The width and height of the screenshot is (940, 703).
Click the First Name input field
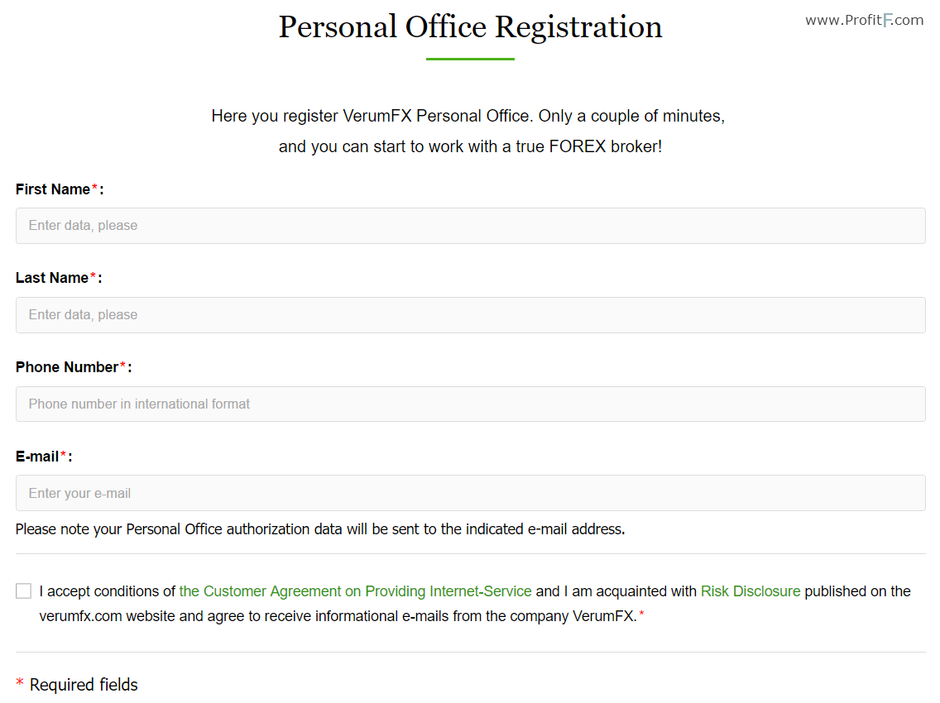tap(471, 226)
